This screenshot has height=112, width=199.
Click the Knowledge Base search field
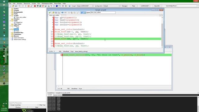click(x=187, y=6)
